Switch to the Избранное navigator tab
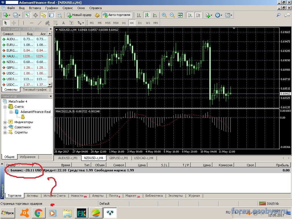 pyautogui.click(x=28, y=157)
